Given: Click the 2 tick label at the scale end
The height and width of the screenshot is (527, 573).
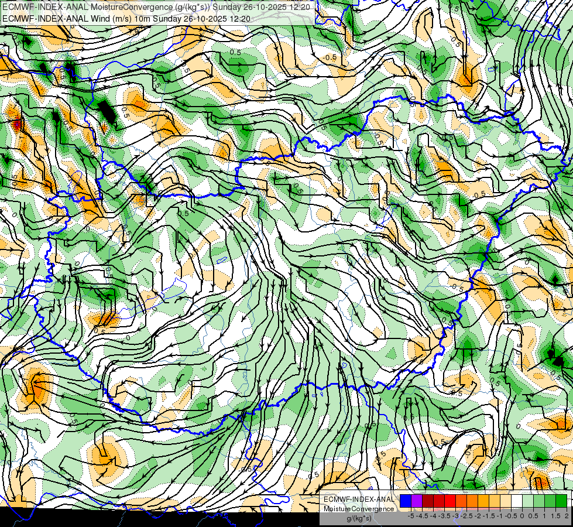Looking at the screenshot, I should click(x=567, y=516).
